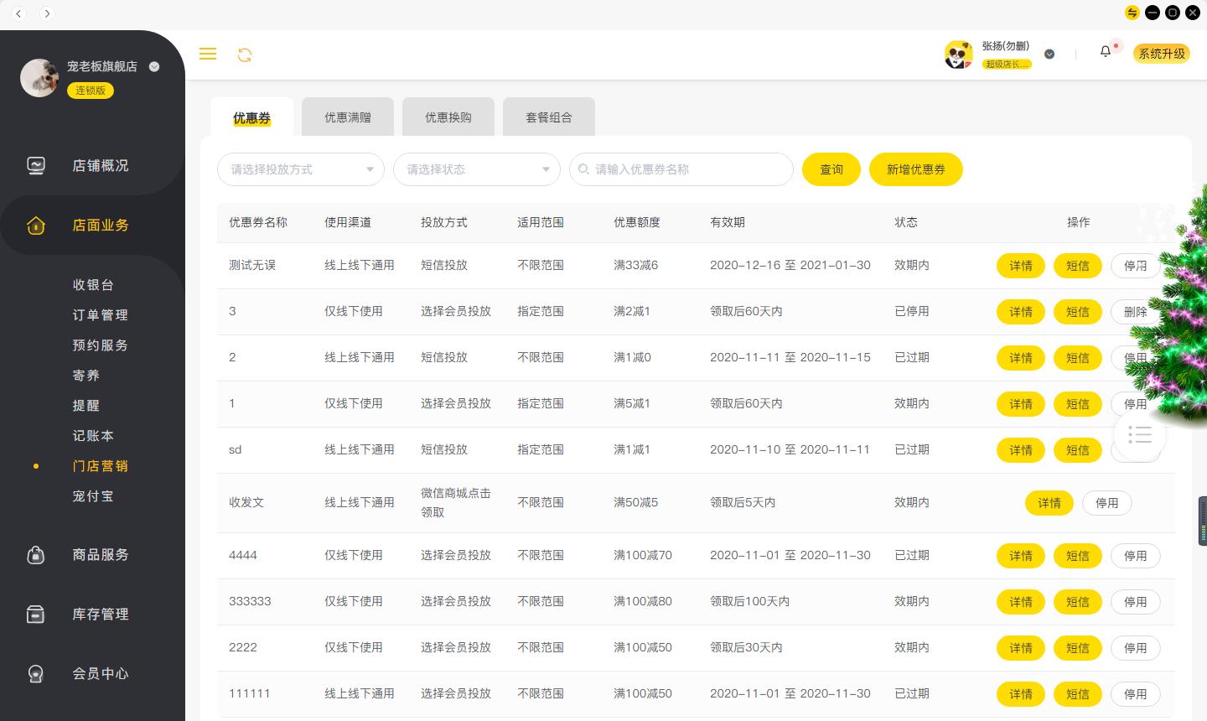Click the floating list icon on right edge
This screenshot has width=1207, height=721.
(x=1138, y=435)
